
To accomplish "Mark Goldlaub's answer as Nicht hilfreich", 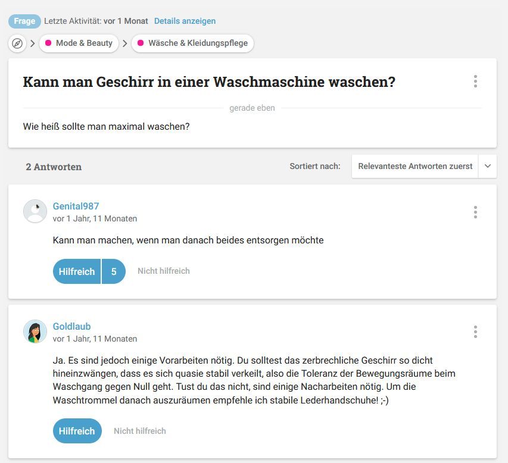I will tap(139, 431).
